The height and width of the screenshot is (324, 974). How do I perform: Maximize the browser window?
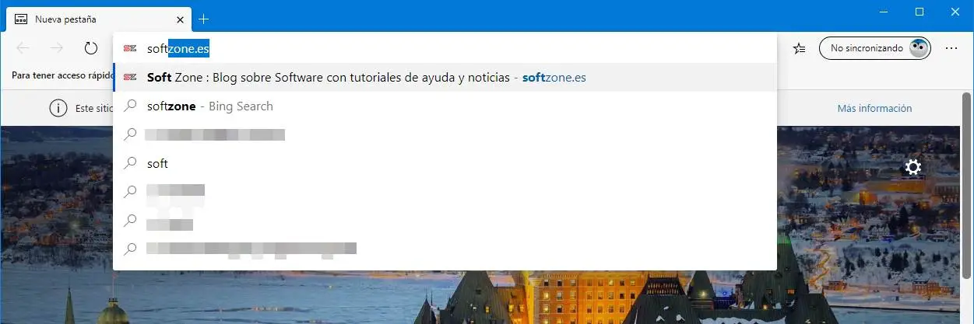coord(919,12)
